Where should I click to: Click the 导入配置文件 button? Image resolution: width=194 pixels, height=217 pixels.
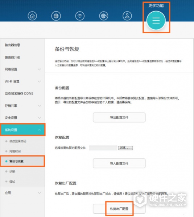click(x=119, y=163)
